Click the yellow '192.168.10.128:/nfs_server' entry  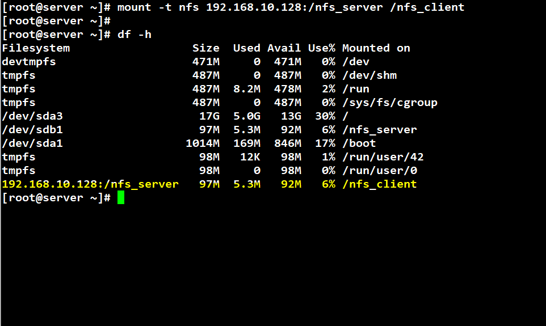pyautogui.click(x=90, y=184)
